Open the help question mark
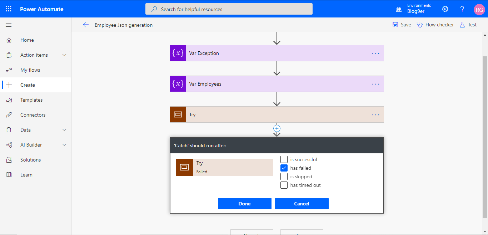Viewport: 488px width, 235px height. (x=462, y=9)
